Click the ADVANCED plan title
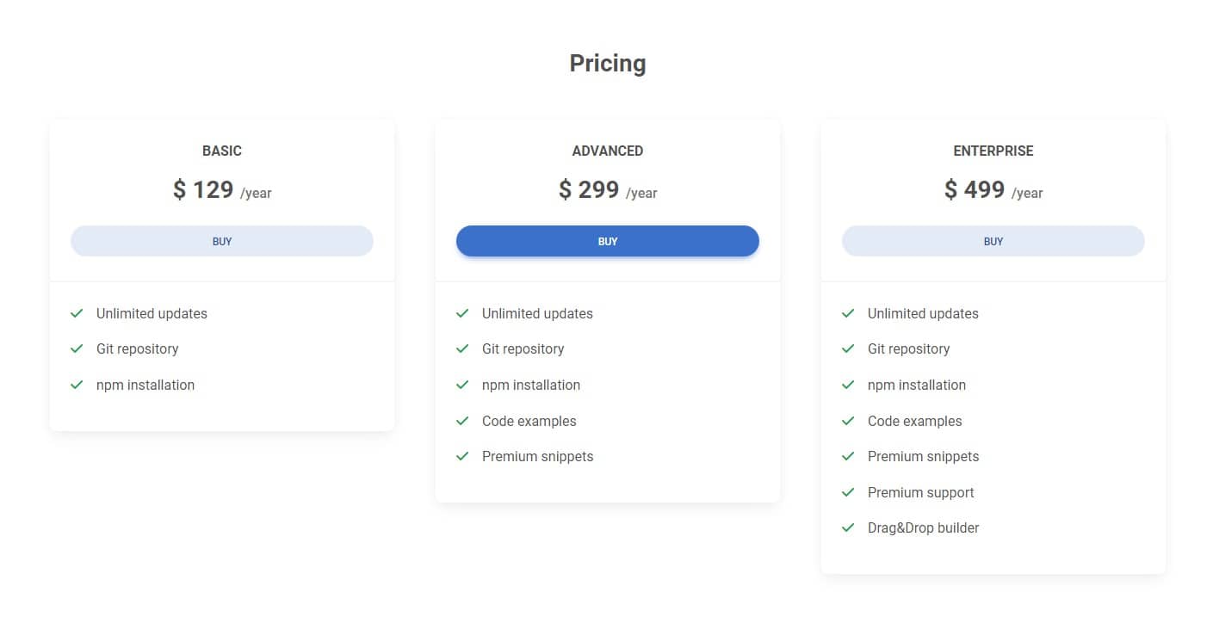The width and height of the screenshot is (1213, 617). pos(607,151)
